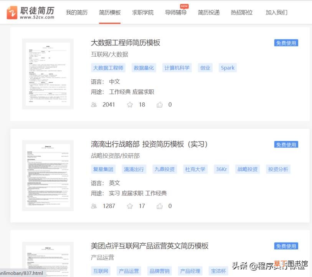
Task: Click the NEW badge above 导师辅导
Action: click(x=184, y=6)
